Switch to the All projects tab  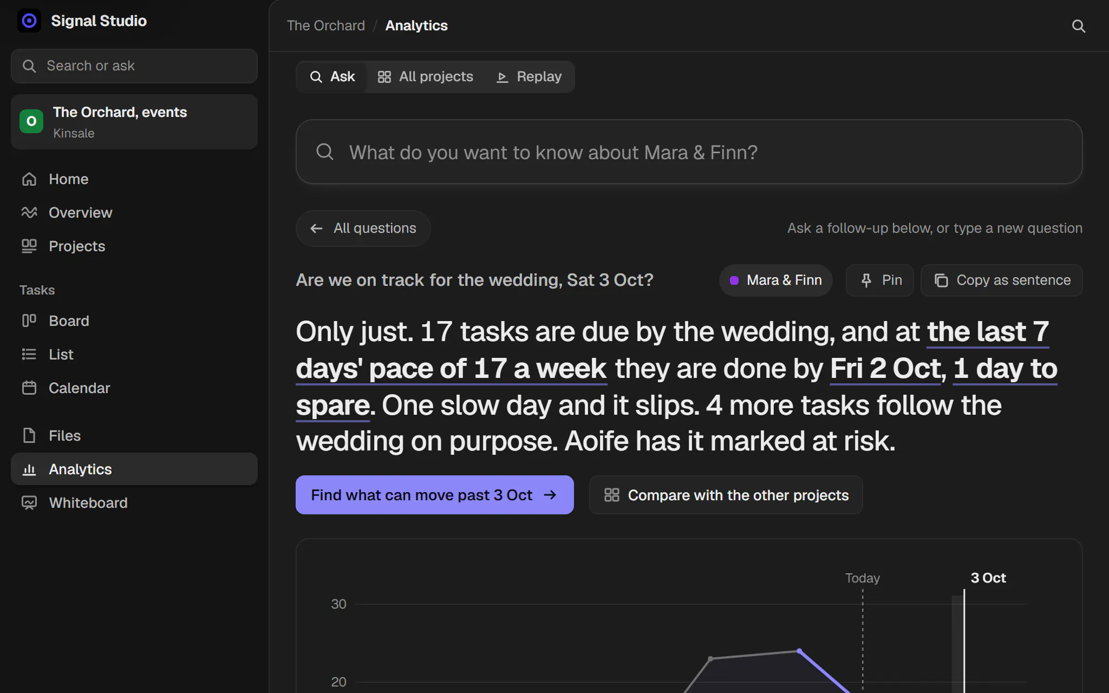[x=426, y=77]
